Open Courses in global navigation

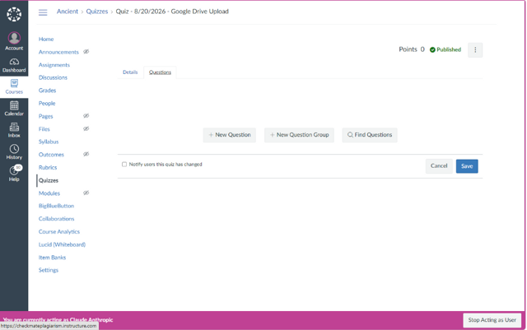14,86
